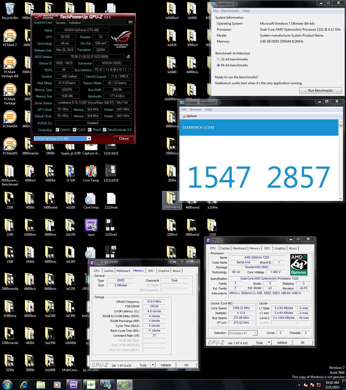
Task: Click the GPU-Z BIOS save chip icon
Action: [x=128, y=57]
